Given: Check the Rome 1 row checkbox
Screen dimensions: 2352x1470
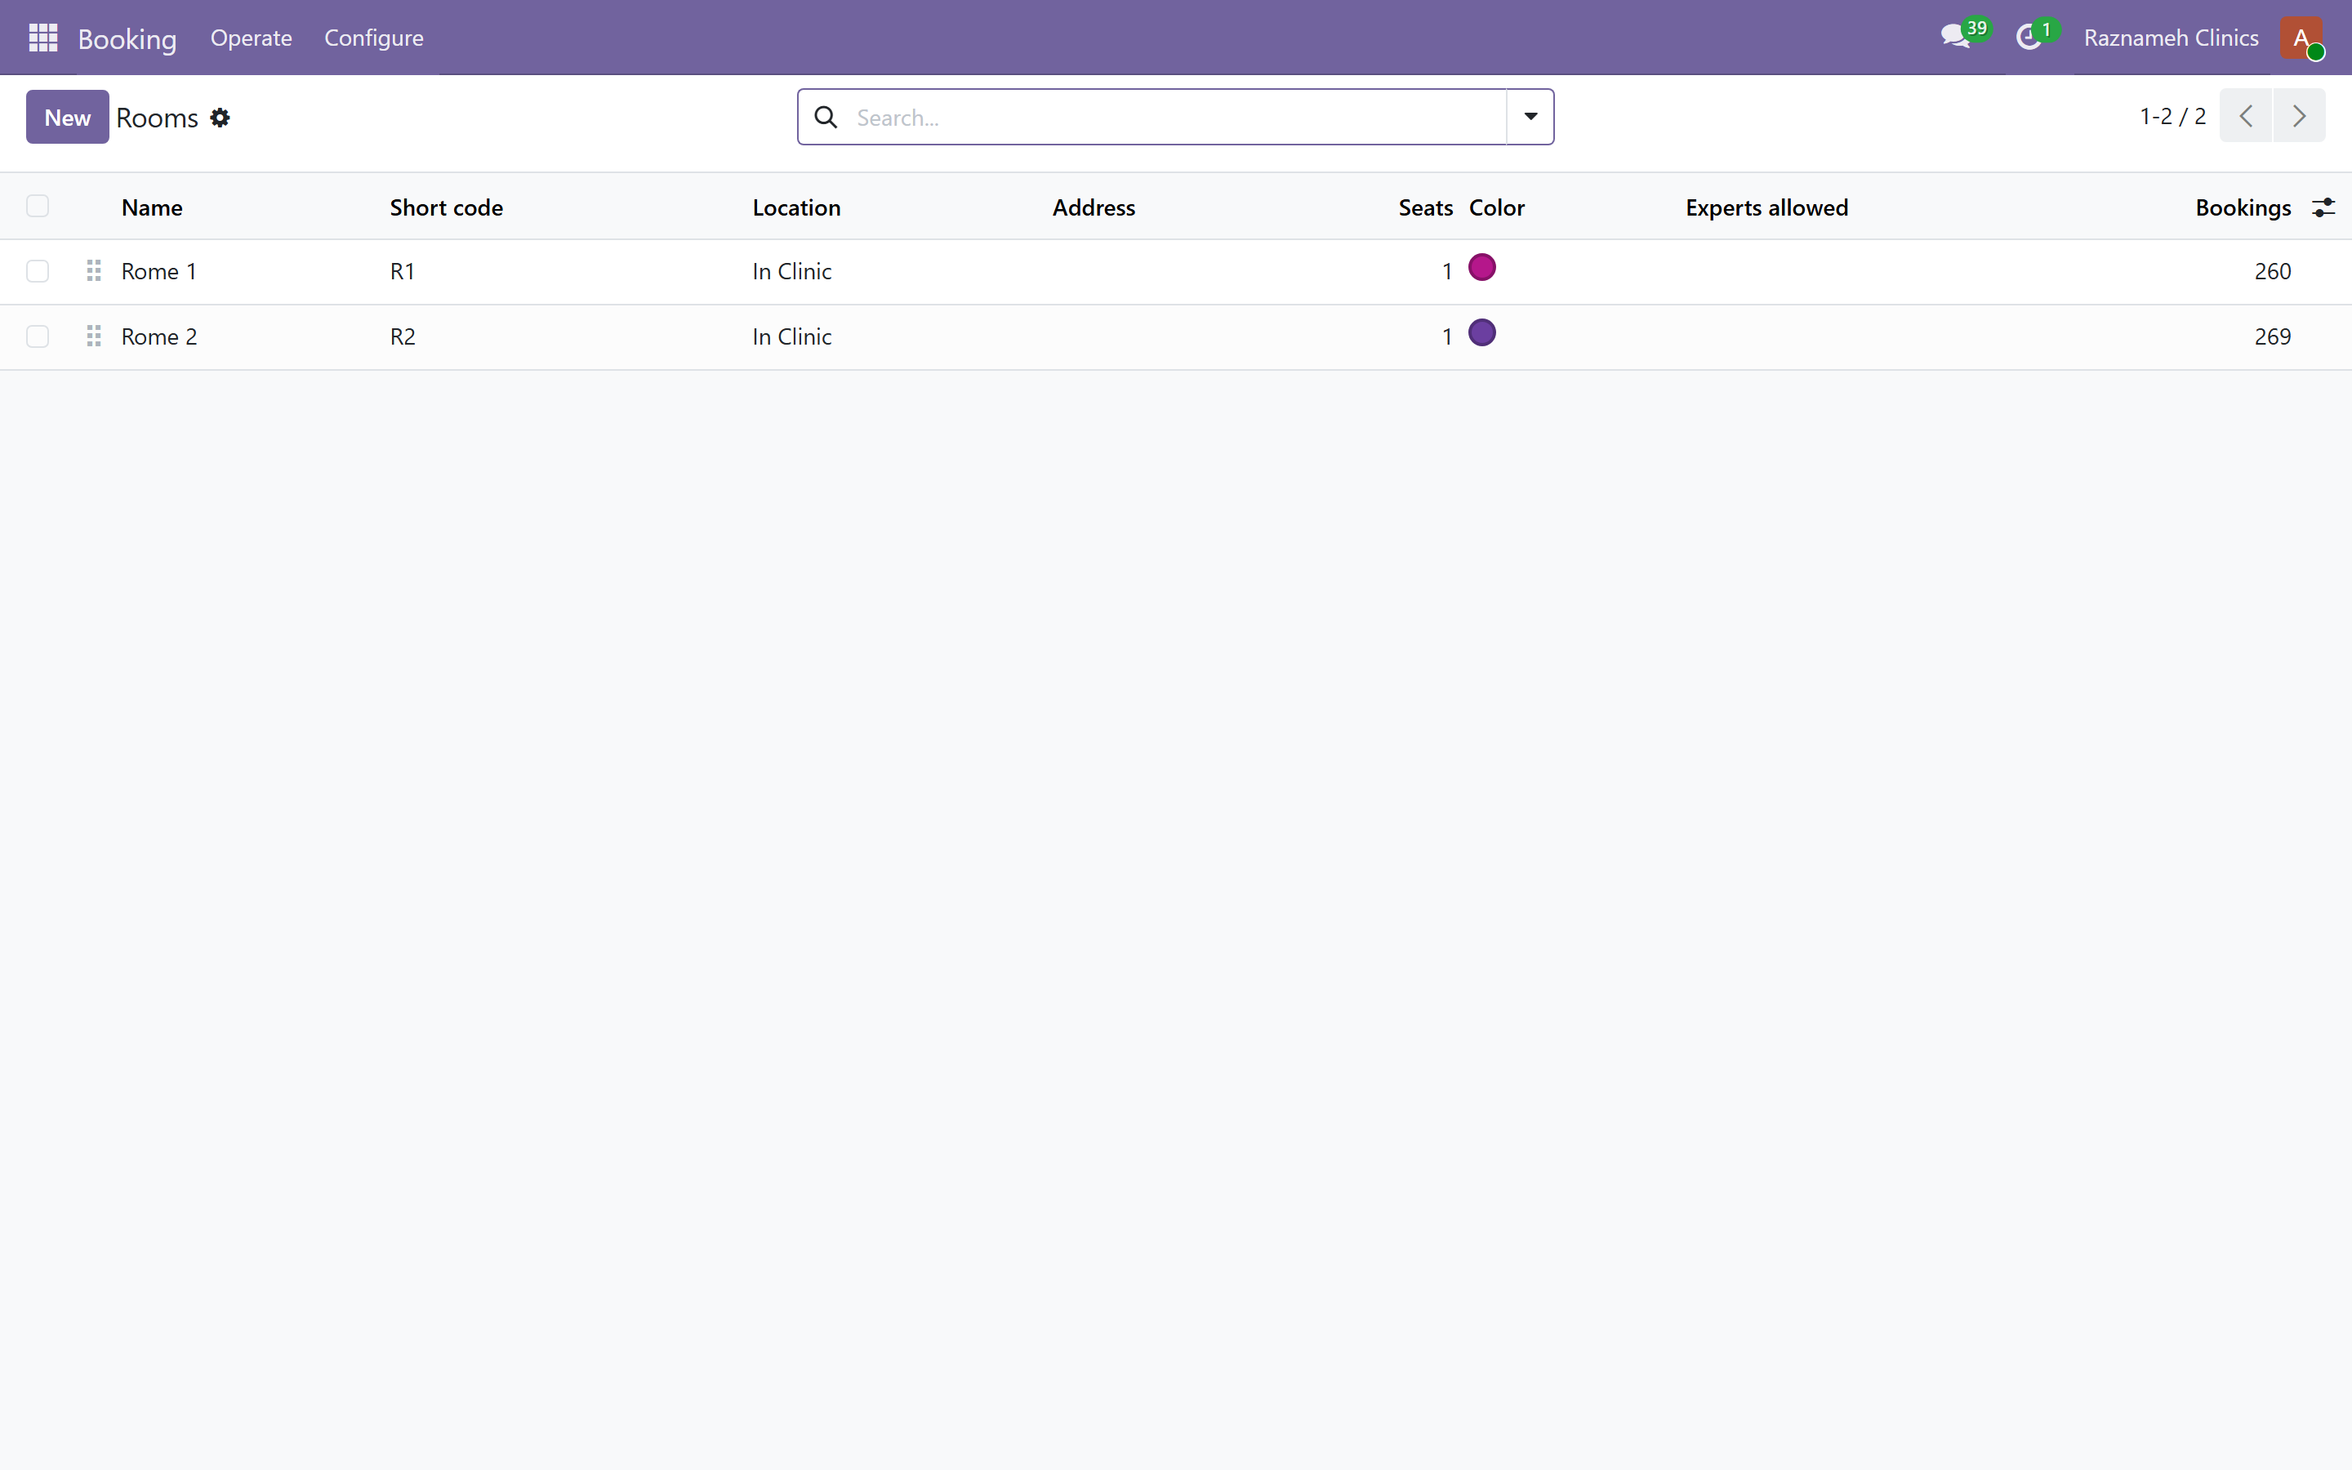Looking at the screenshot, I should click(38, 271).
